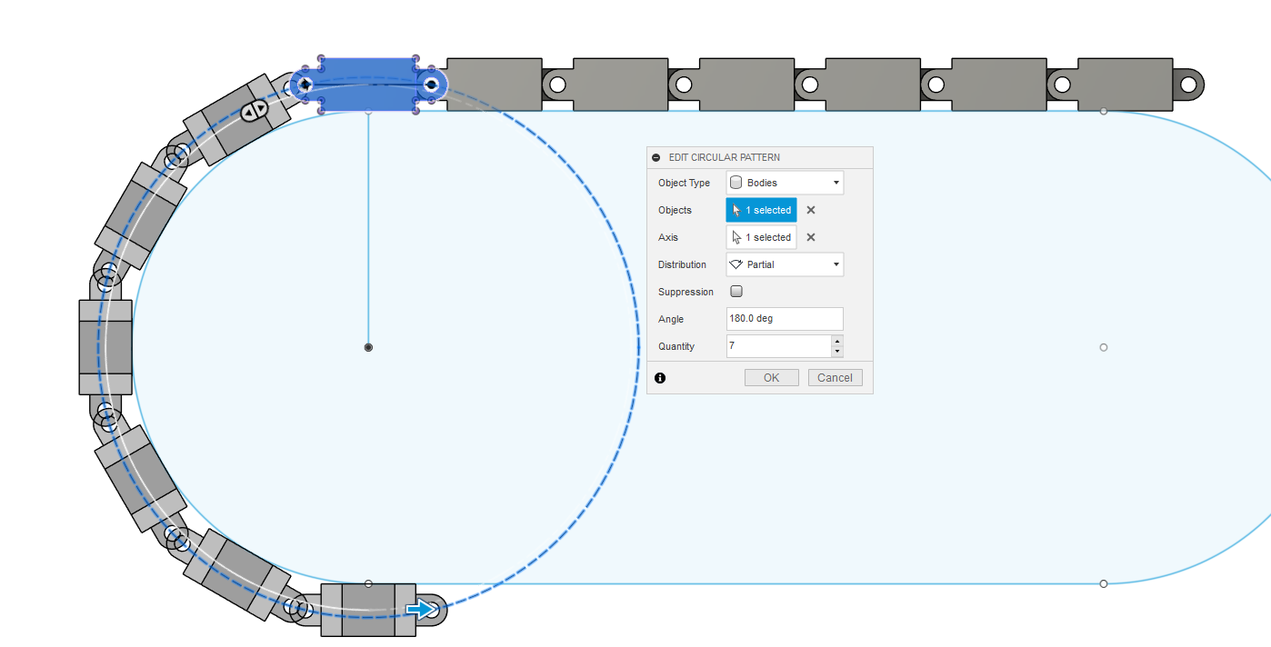
Task: Clear the Axis selection
Action: (811, 237)
